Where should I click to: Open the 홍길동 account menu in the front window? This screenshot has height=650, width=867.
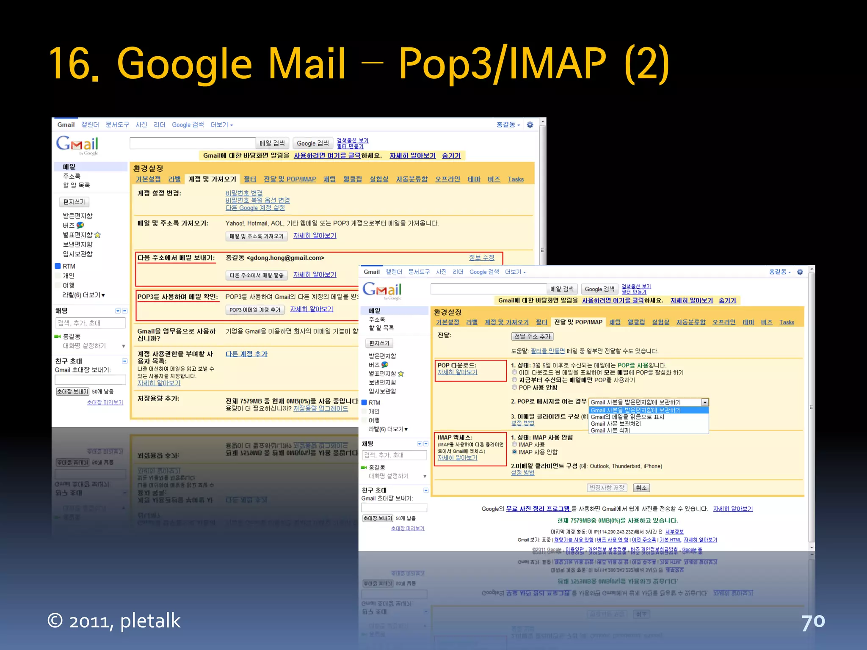click(780, 272)
